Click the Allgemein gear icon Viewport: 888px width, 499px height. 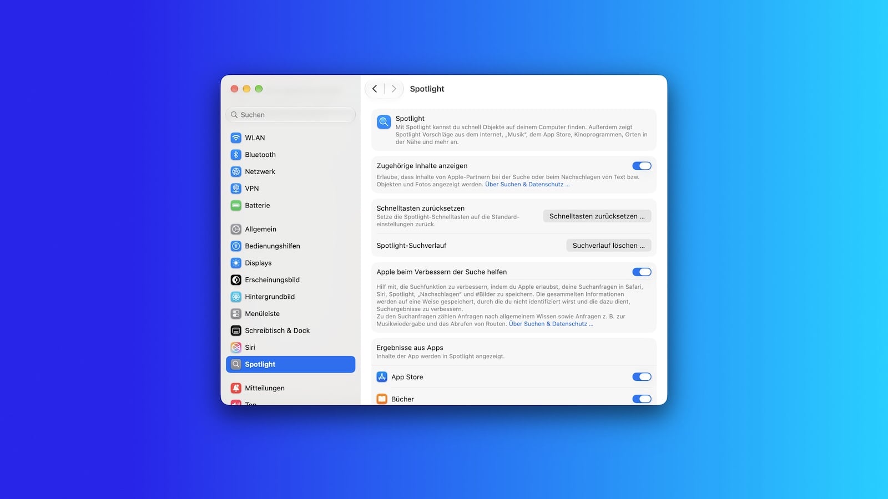click(236, 229)
